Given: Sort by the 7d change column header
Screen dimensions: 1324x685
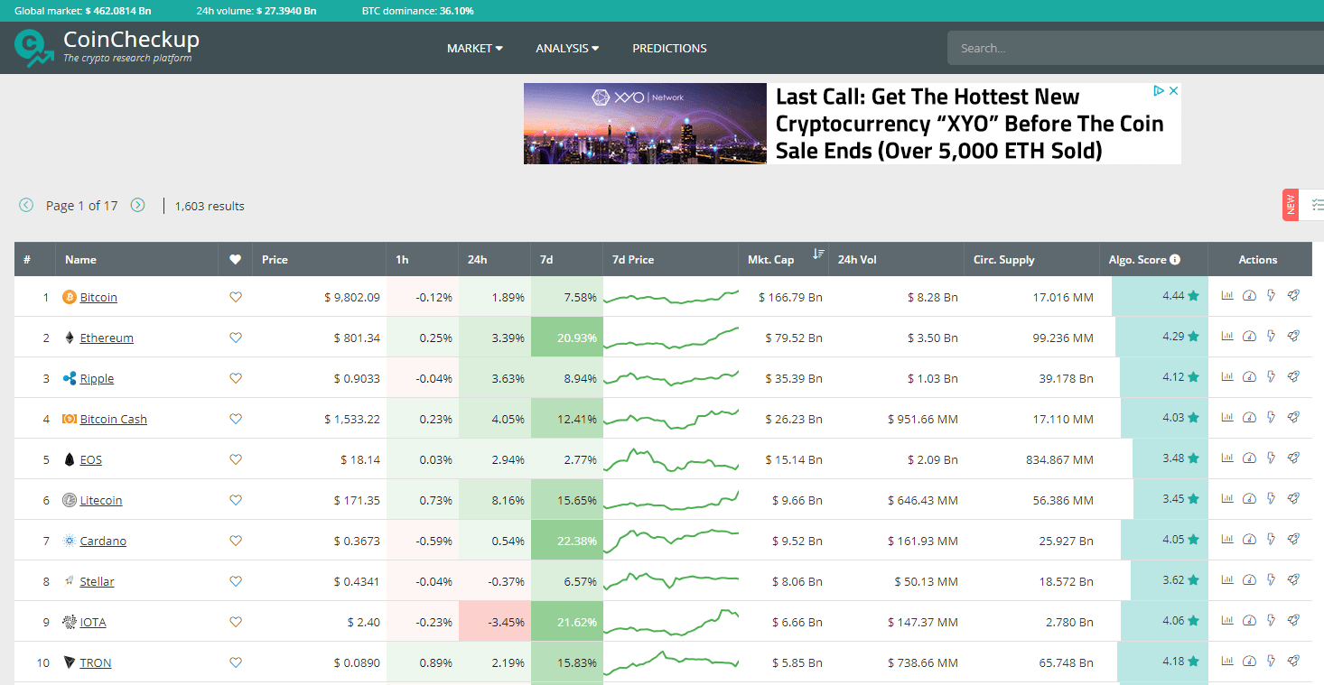Looking at the screenshot, I should pyautogui.click(x=566, y=259).
